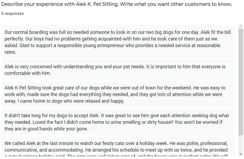Click the word "rates." ending the first response
Image resolution: width=244 pixels, height=159 pixels.
[x=10, y=52]
